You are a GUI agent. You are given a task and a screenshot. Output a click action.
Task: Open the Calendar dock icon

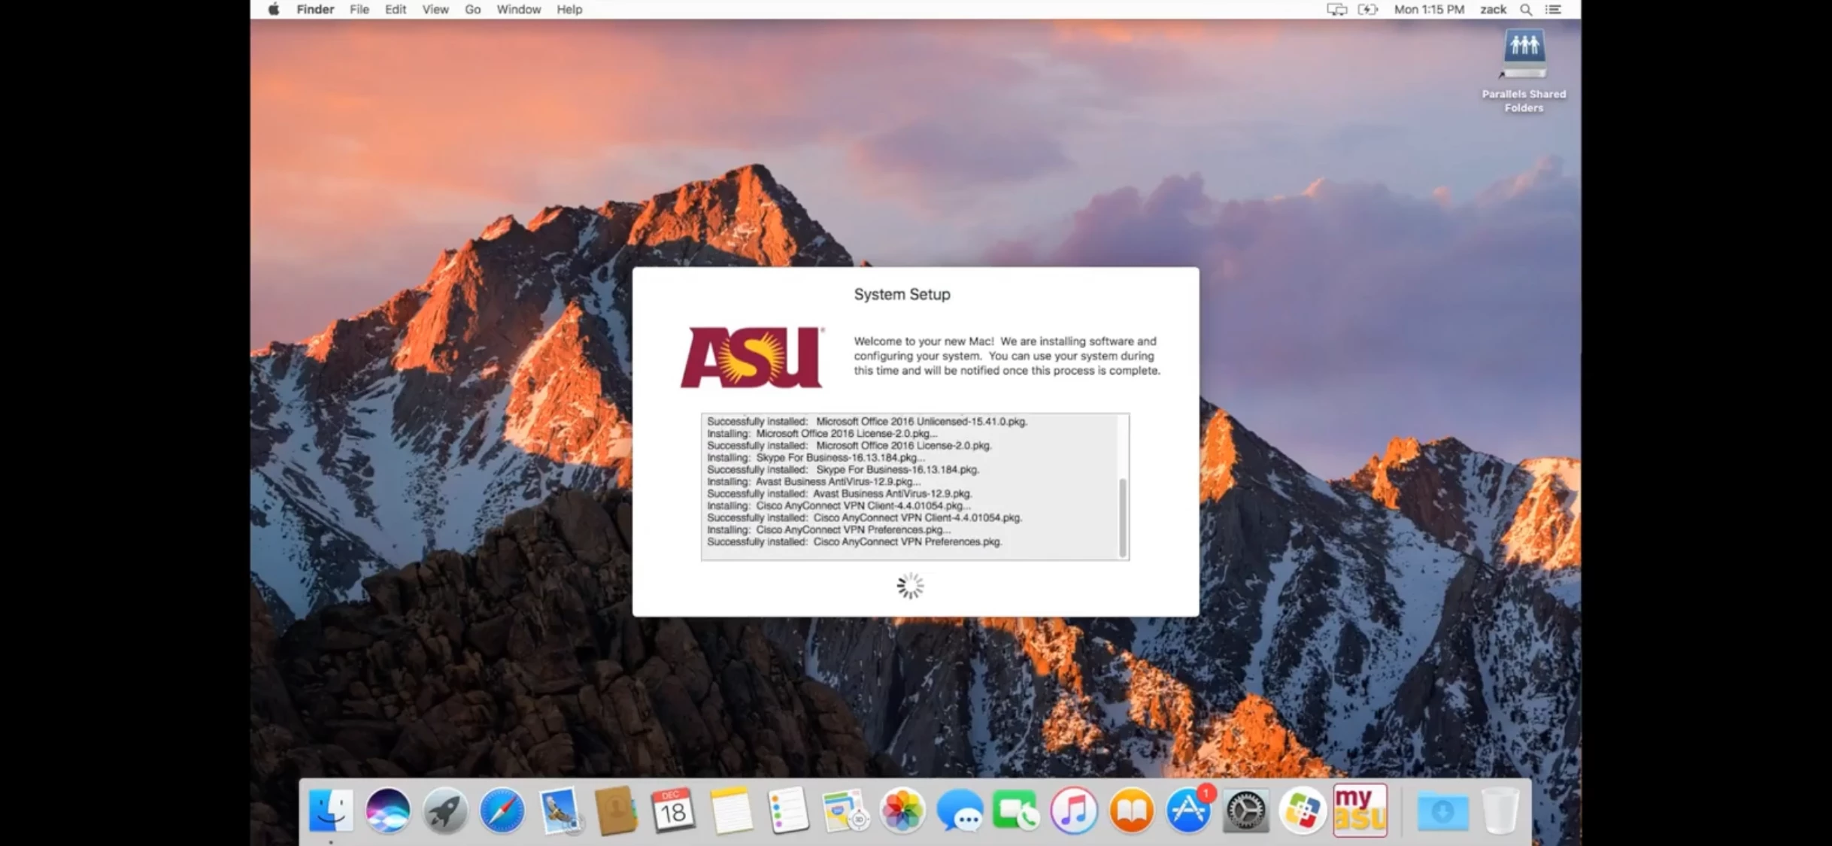tap(672, 811)
